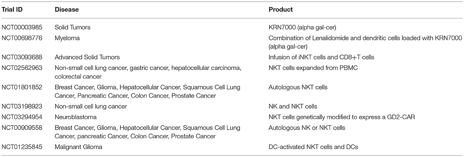Select trial ID NCT00698776
464x157 pixels.
tap(20, 38)
